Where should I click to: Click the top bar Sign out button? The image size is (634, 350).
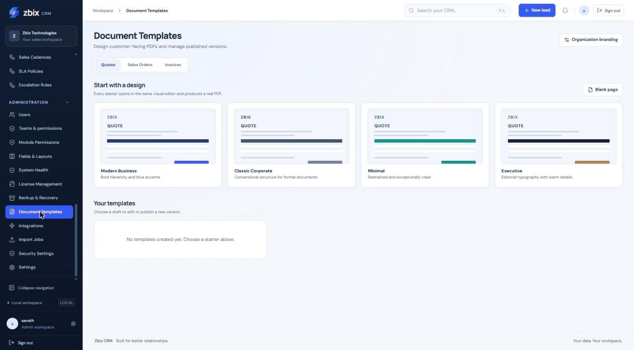[609, 10]
